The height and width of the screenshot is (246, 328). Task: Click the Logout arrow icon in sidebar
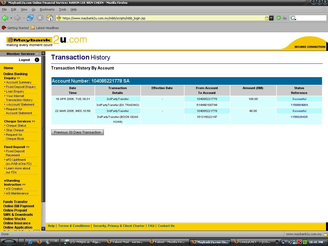[37, 60]
